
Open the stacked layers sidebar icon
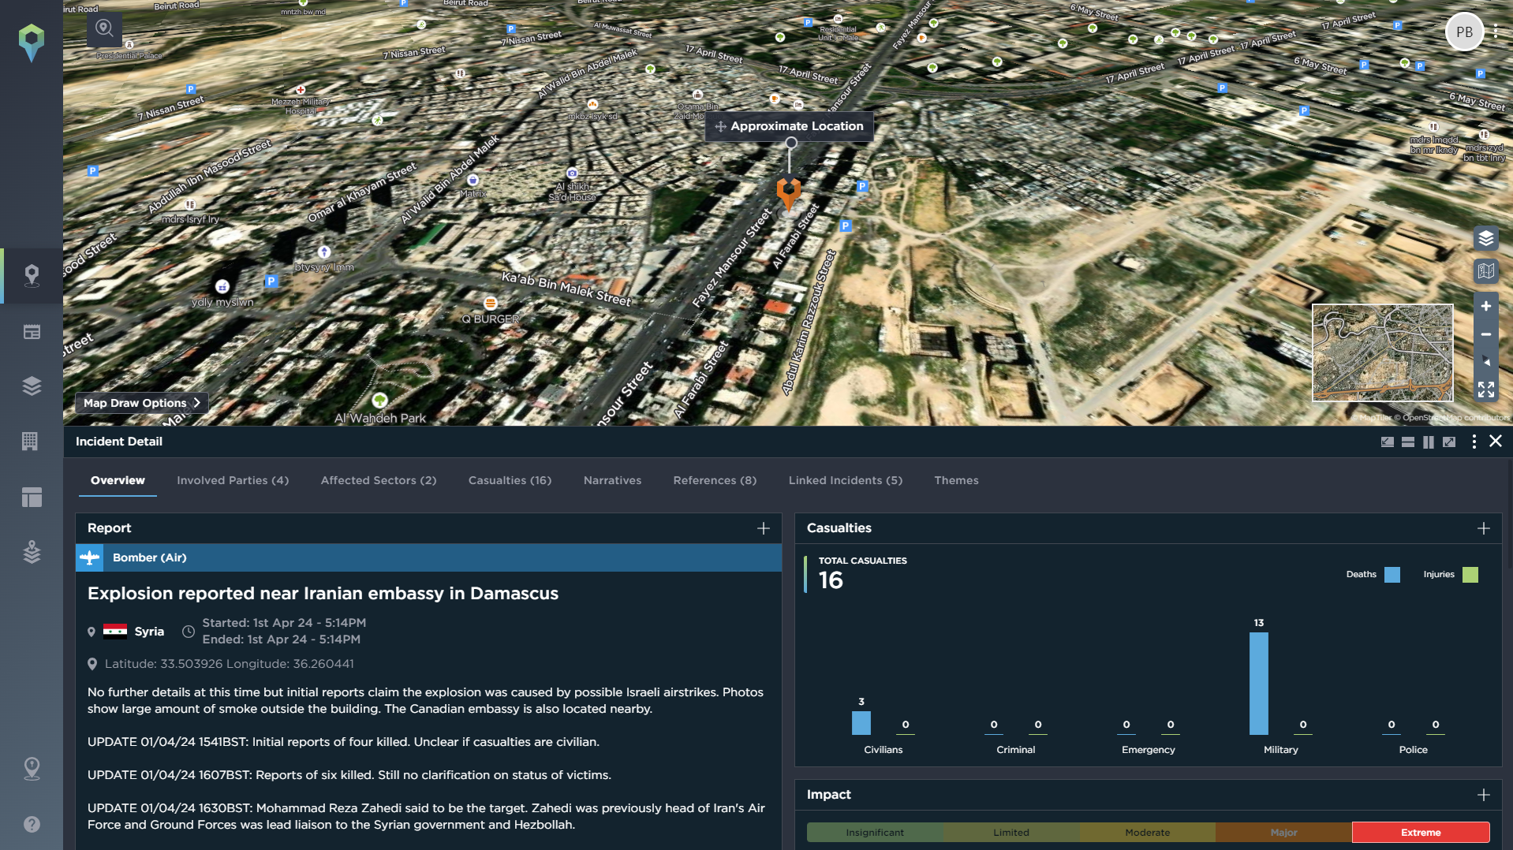point(32,386)
